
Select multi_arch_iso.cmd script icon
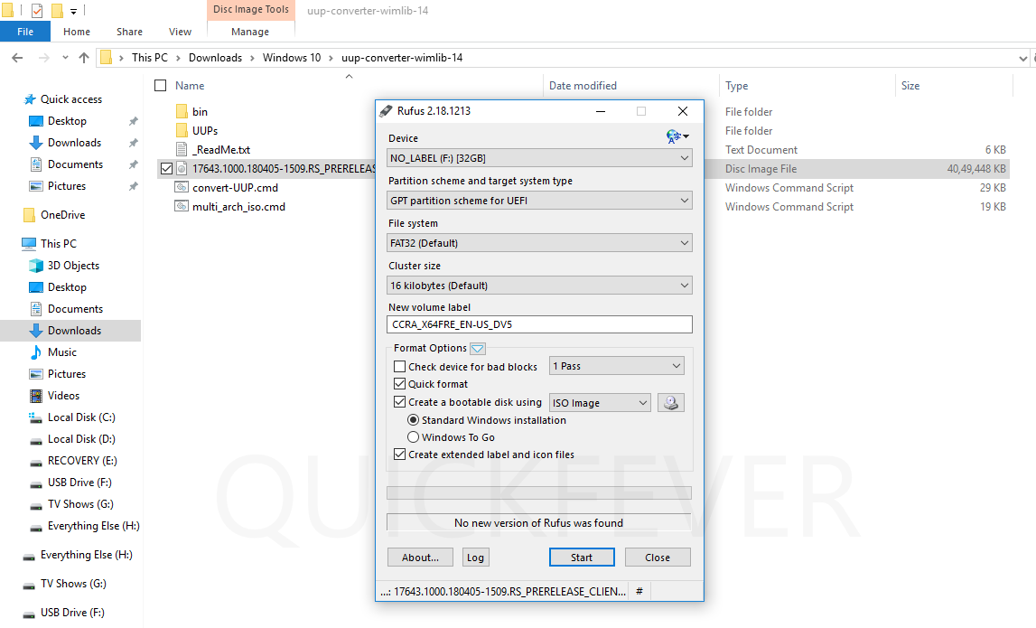tap(182, 206)
